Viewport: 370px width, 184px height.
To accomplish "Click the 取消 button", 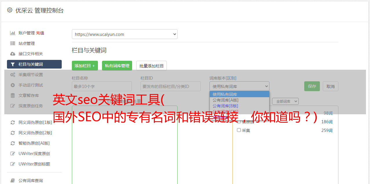I will (331, 86).
